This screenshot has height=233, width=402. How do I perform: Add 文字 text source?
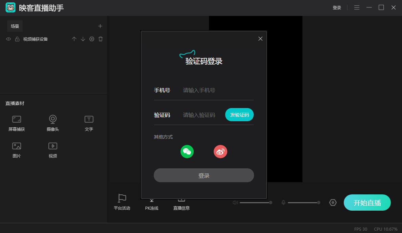(89, 123)
